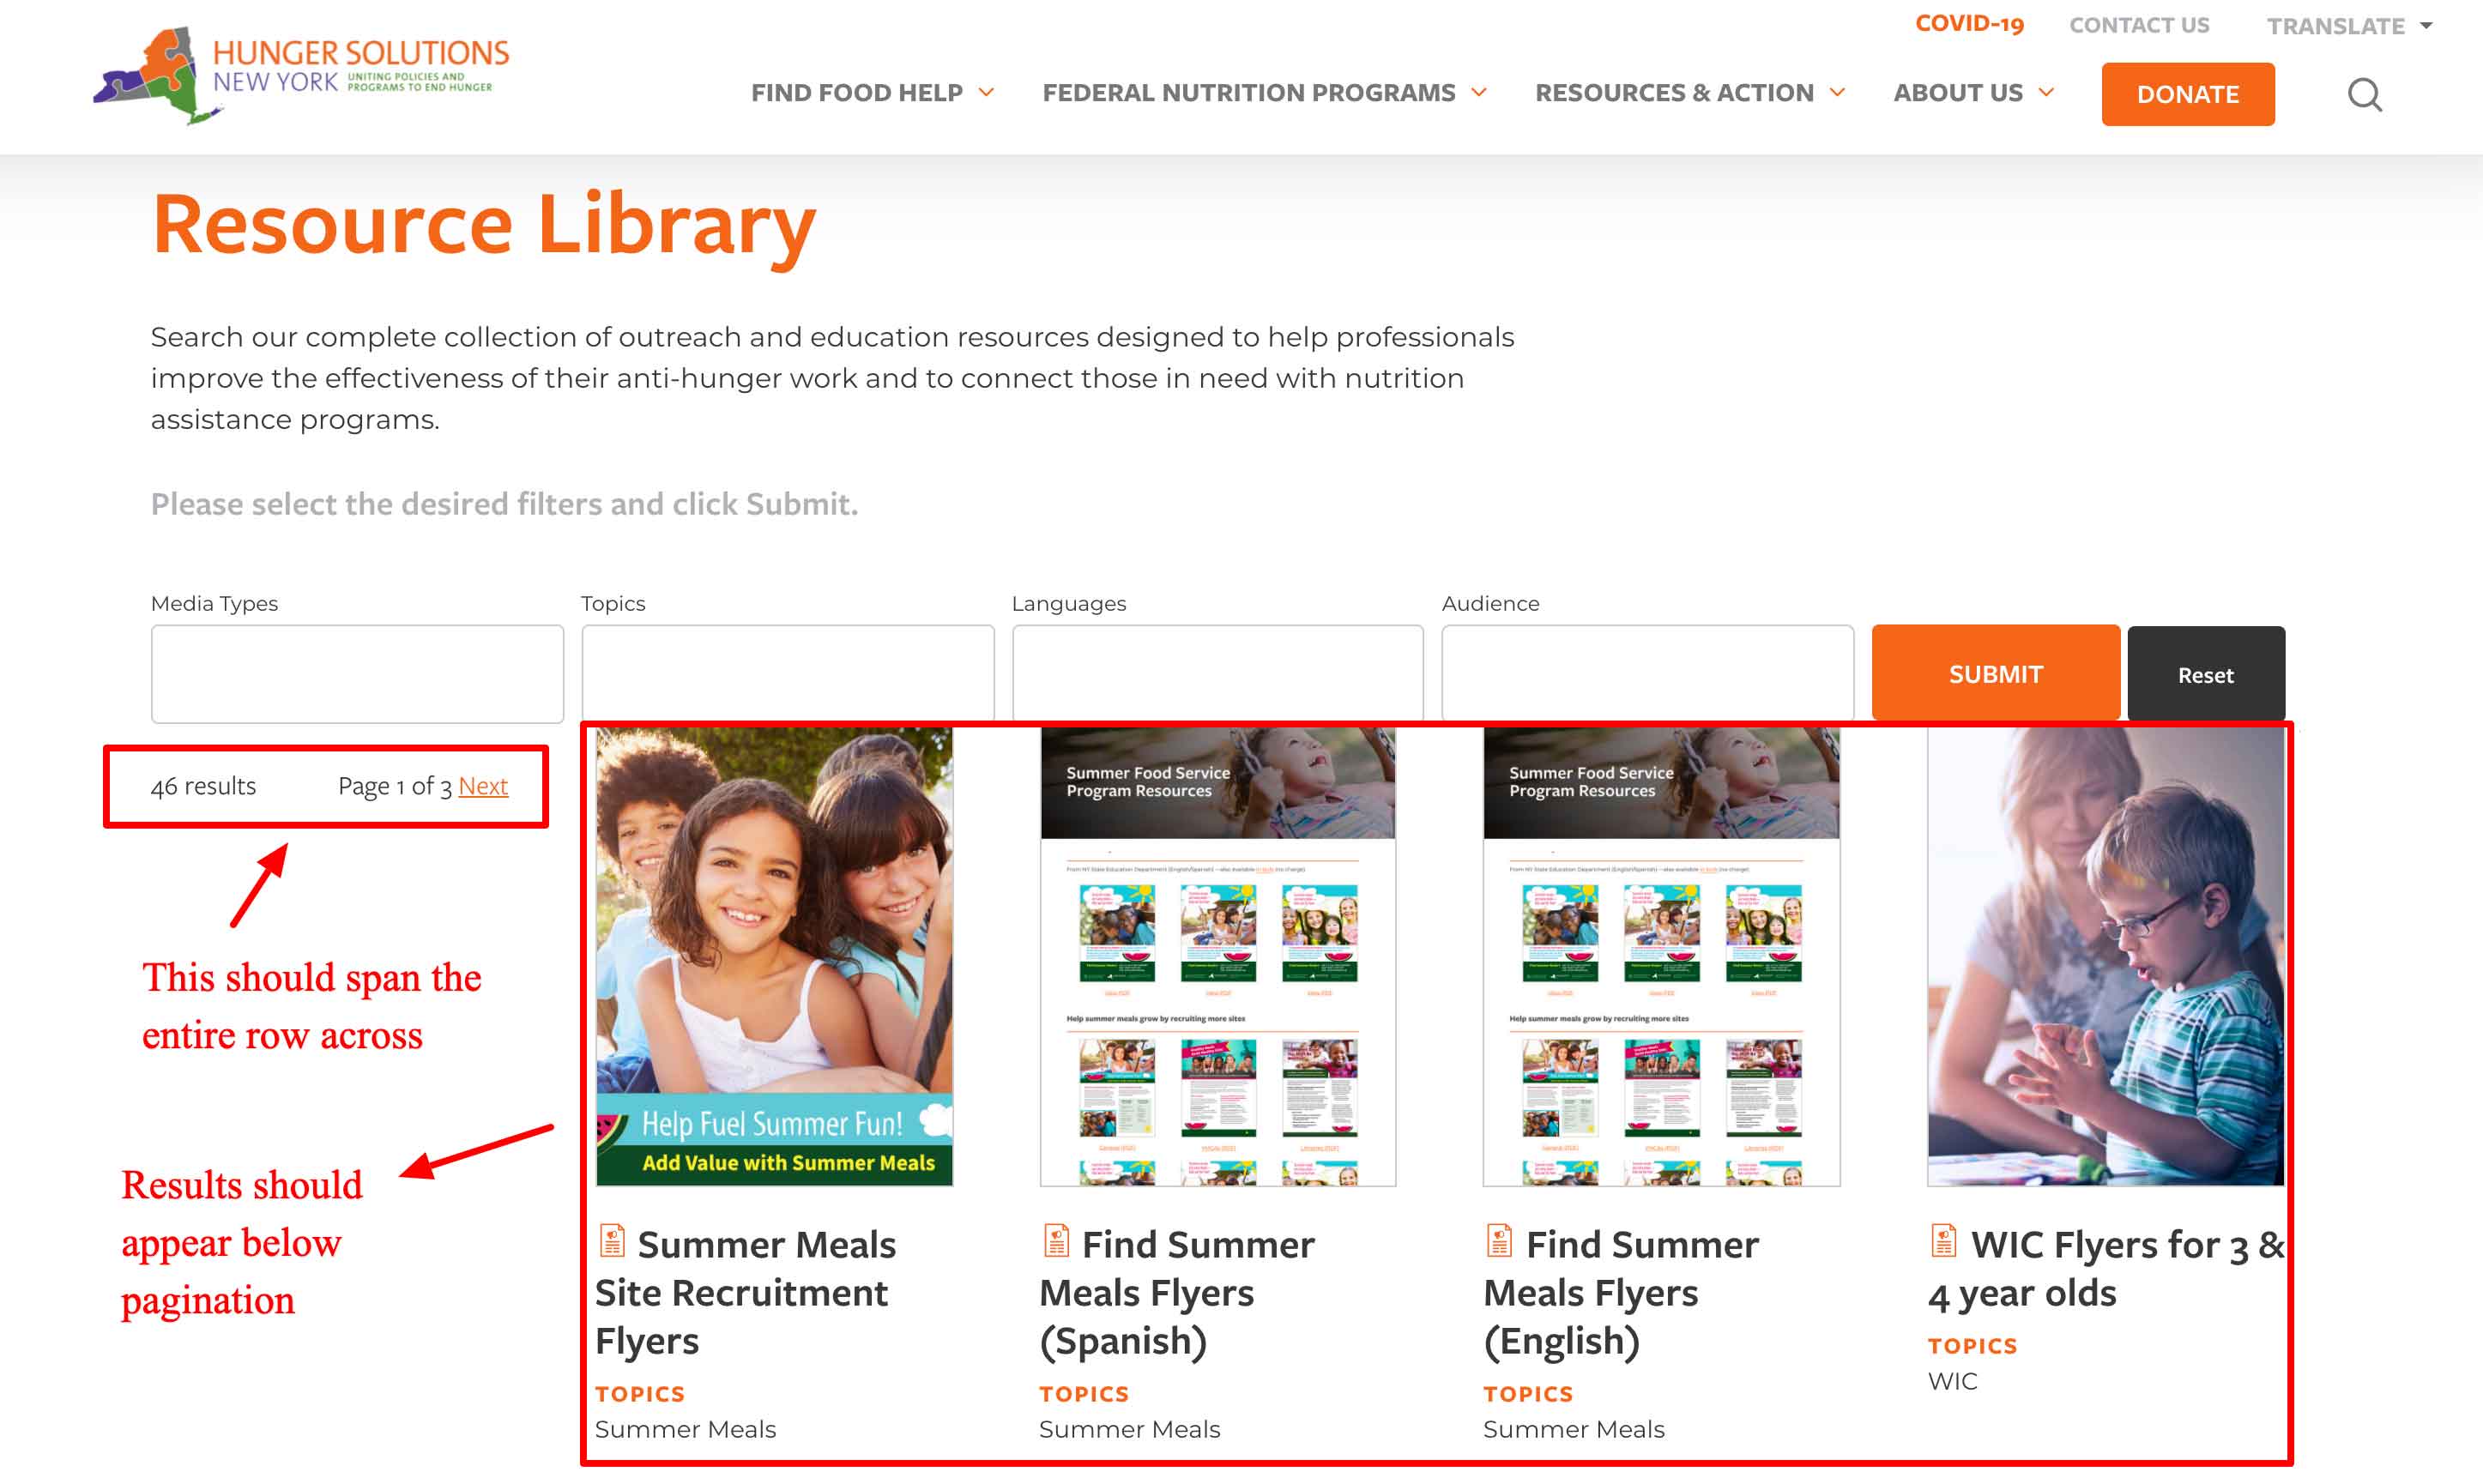Viewport: 2483px width, 1484px height.
Task: Click the Media Types filter field
Action: pos(357,674)
